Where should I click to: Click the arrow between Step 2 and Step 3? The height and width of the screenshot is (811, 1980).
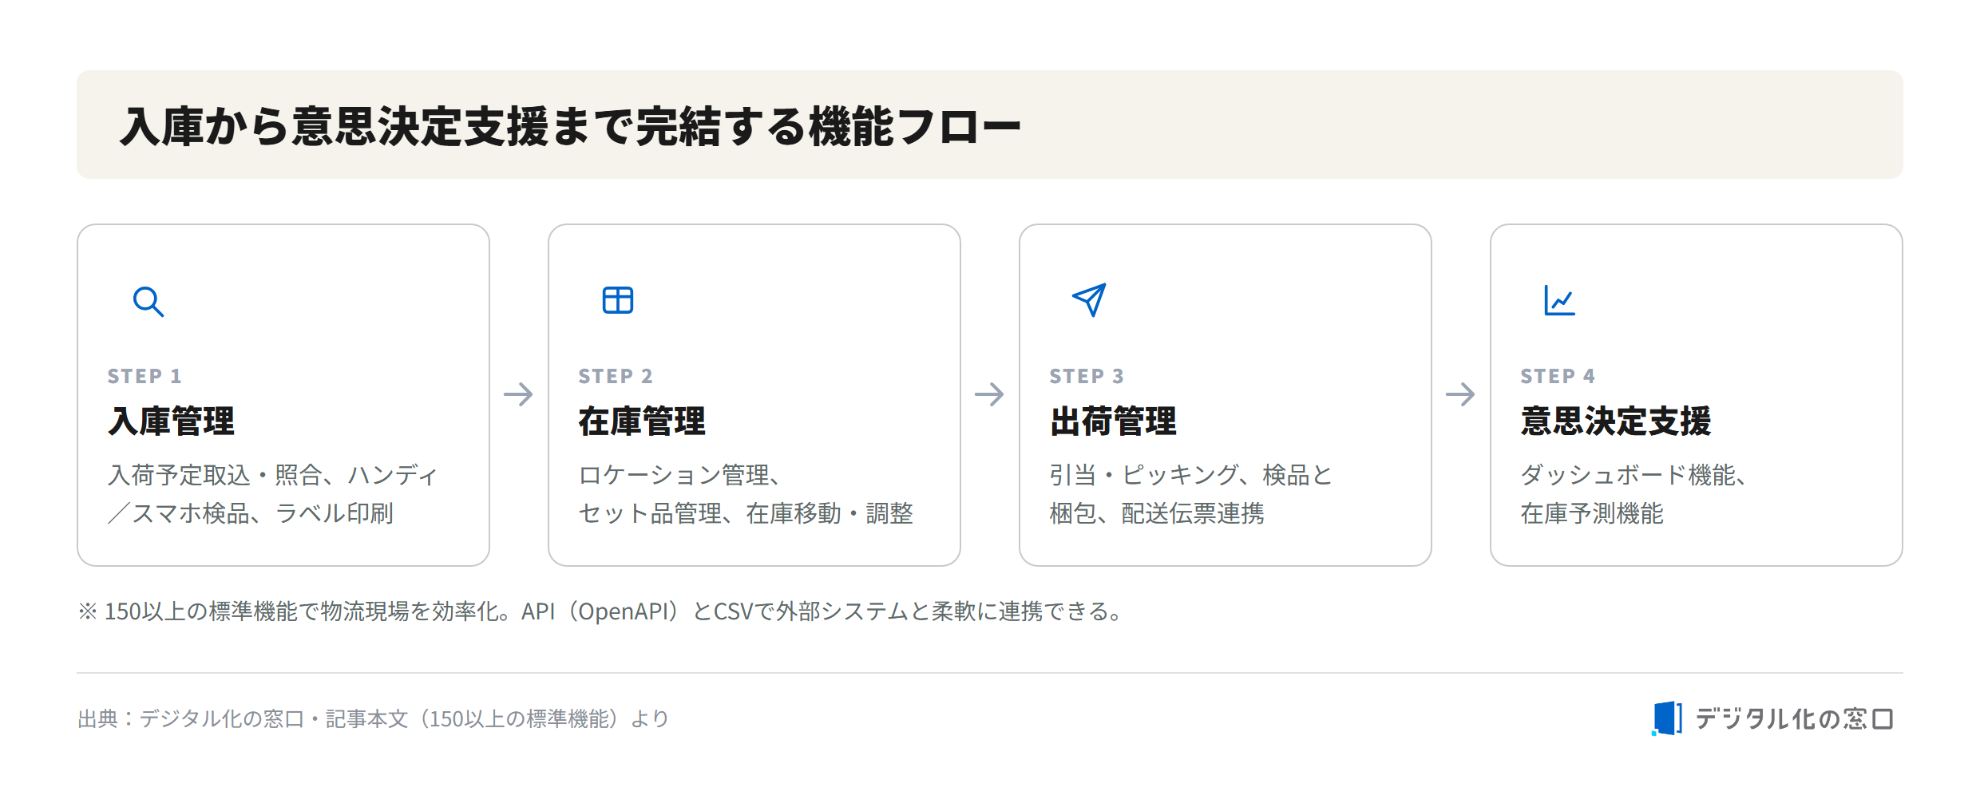coord(989,394)
